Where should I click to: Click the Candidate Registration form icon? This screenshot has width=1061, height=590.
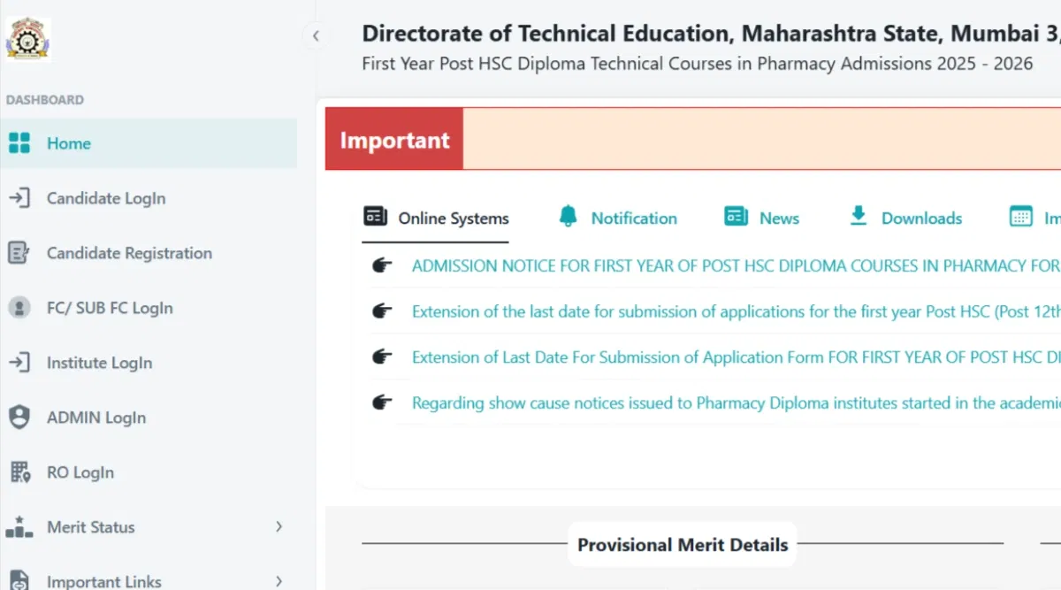19,253
